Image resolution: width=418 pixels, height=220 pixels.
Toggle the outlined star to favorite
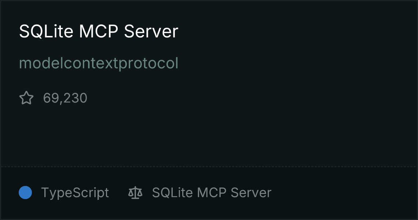(26, 98)
